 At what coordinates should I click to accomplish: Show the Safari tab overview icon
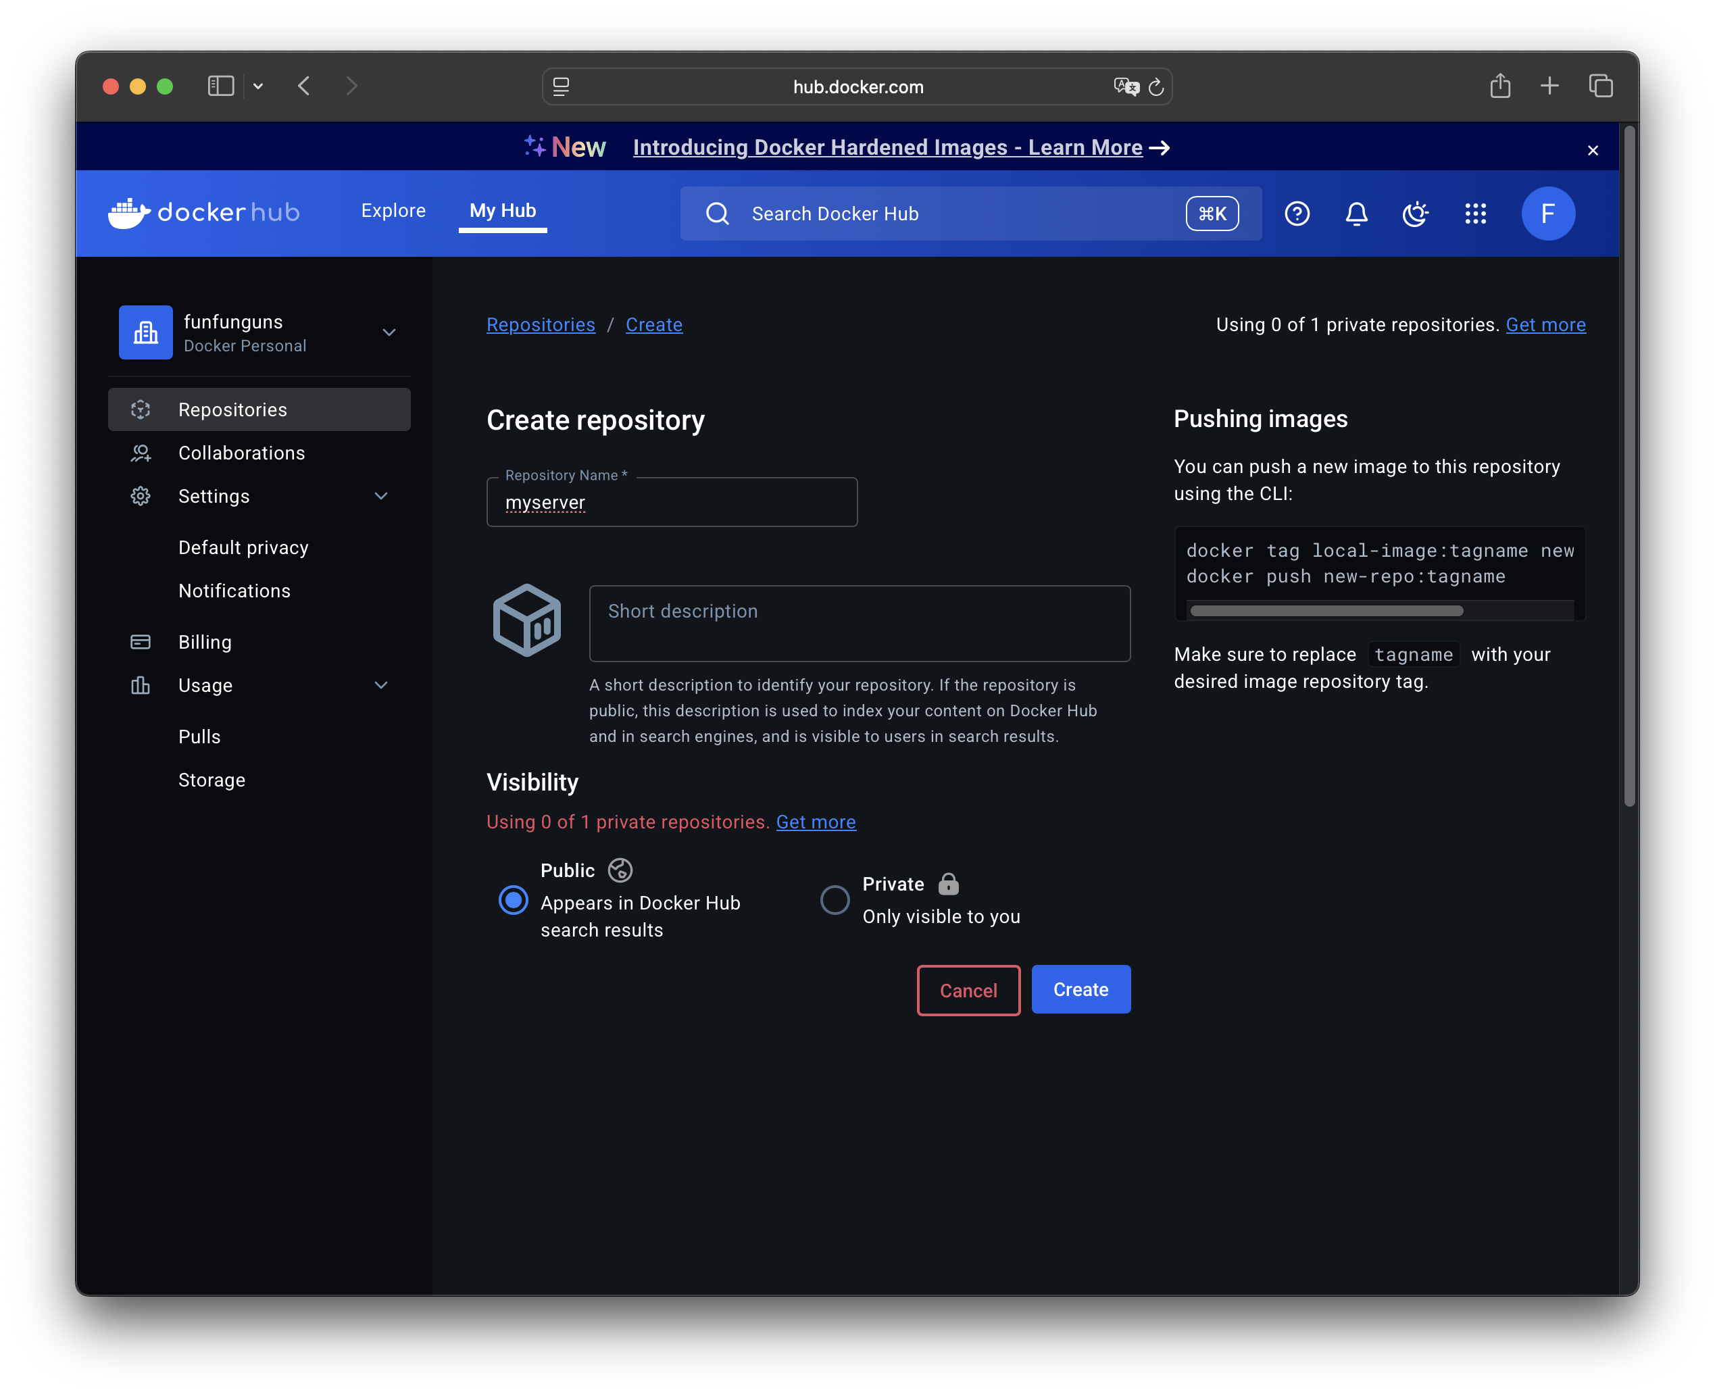(x=1600, y=86)
